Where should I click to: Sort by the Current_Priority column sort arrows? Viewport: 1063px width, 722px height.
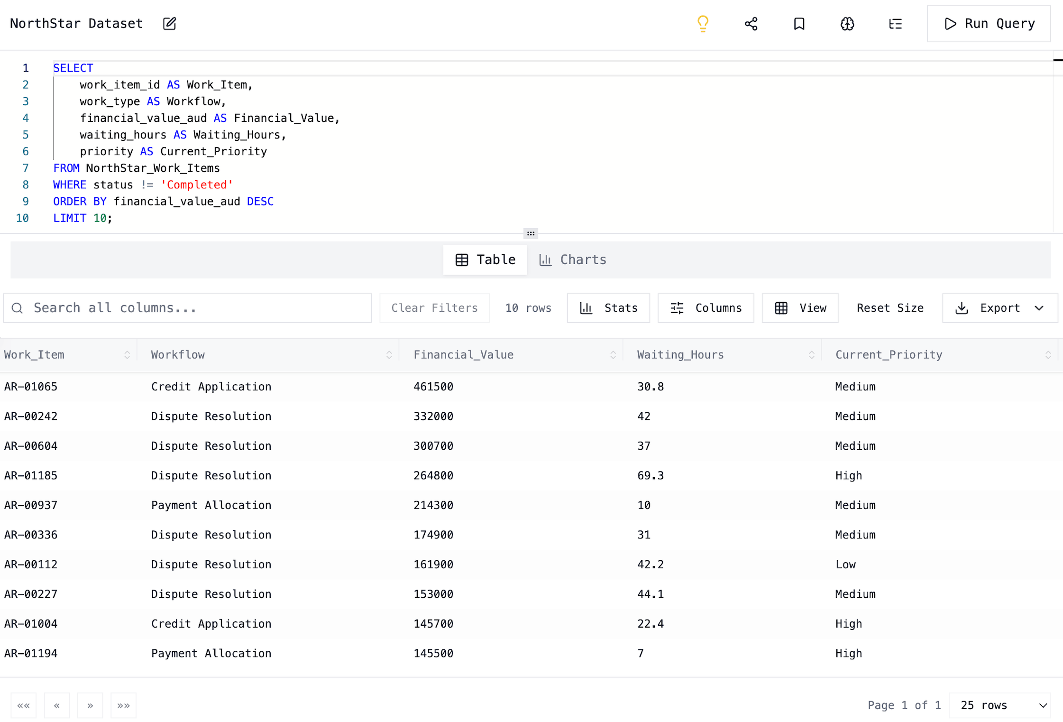tap(1048, 355)
